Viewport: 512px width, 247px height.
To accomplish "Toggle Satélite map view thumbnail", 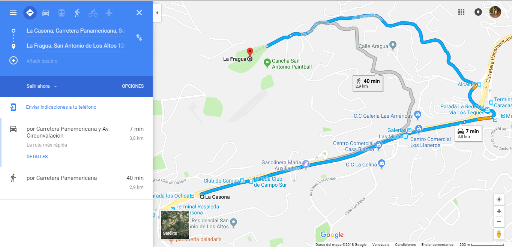I will point(175,225).
